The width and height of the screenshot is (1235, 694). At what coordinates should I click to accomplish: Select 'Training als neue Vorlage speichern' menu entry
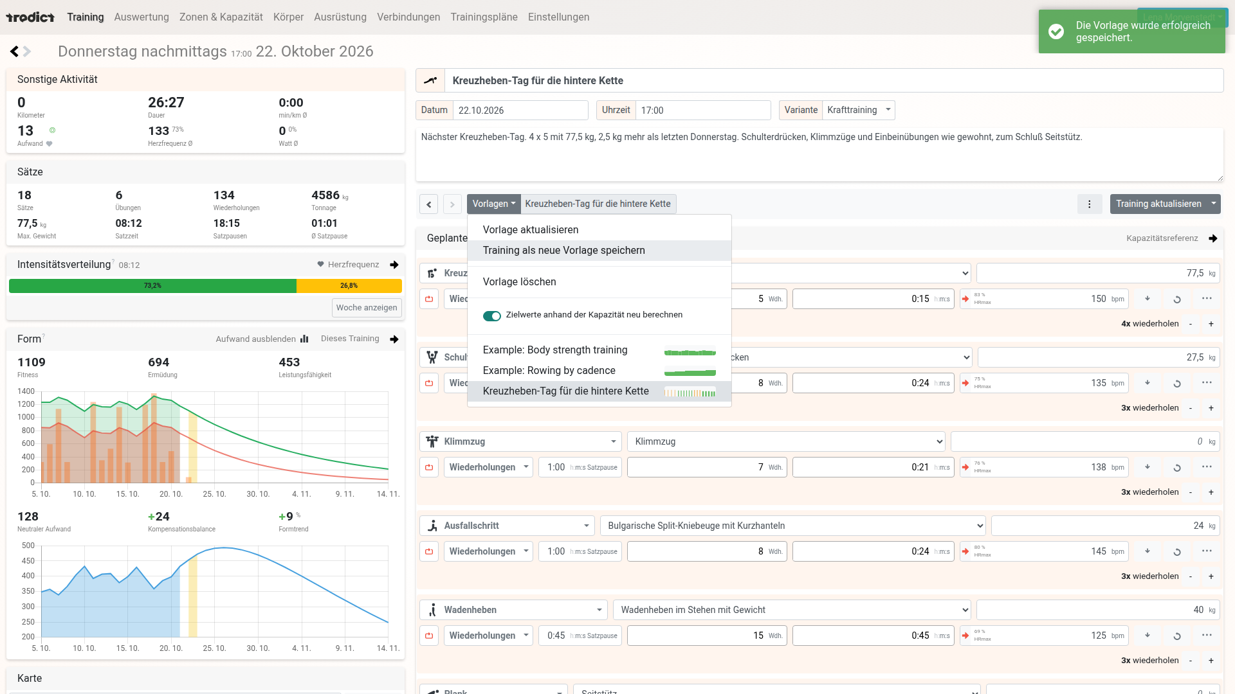[x=599, y=251]
